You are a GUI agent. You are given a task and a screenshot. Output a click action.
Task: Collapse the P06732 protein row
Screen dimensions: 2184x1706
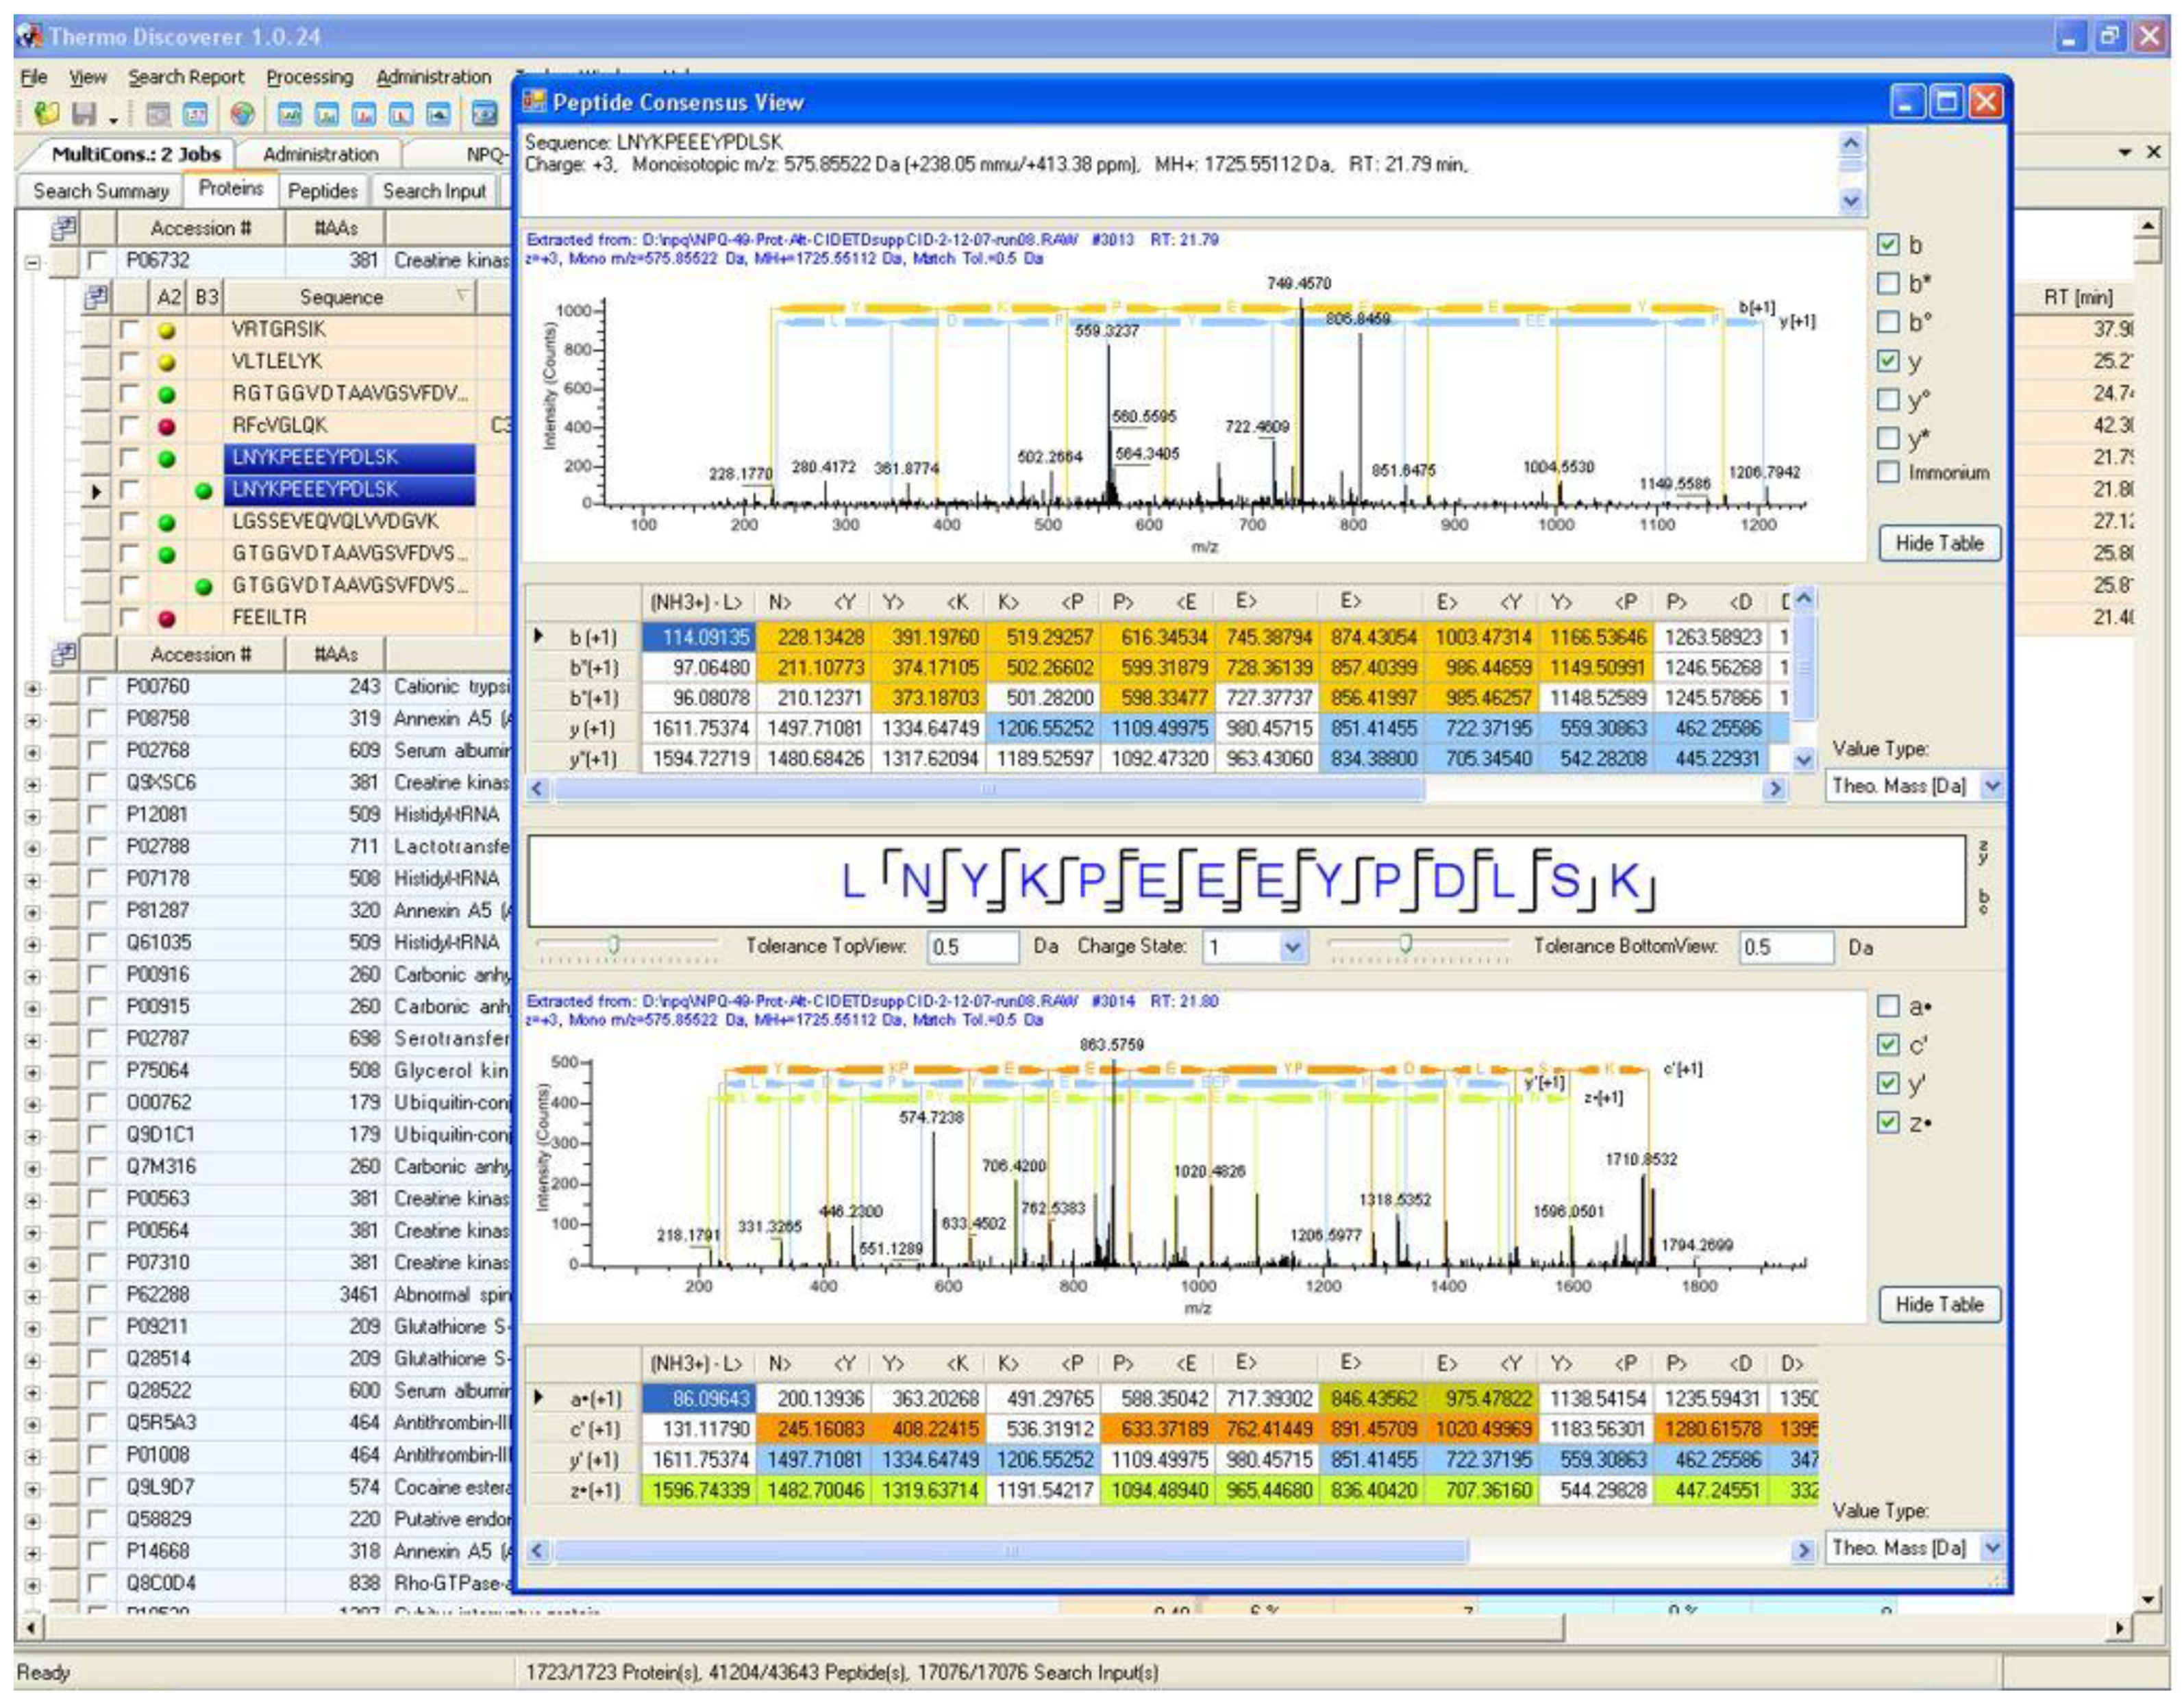point(32,263)
